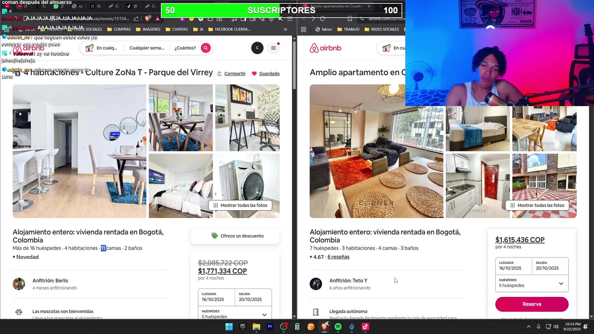
Task: Go back in the right browser window
Action: 304,19
